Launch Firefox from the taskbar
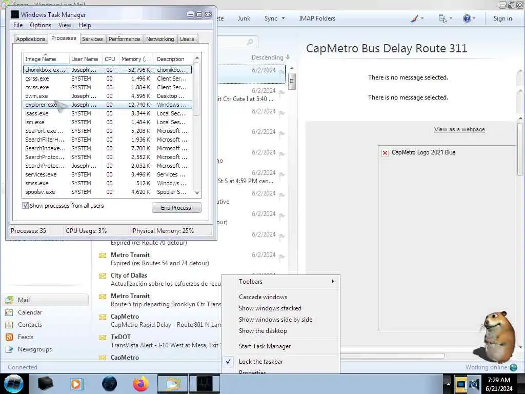Viewport: 525px width, 394px height. (140, 384)
